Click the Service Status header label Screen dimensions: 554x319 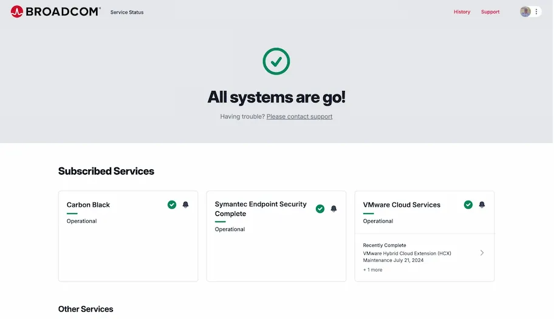point(127,12)
